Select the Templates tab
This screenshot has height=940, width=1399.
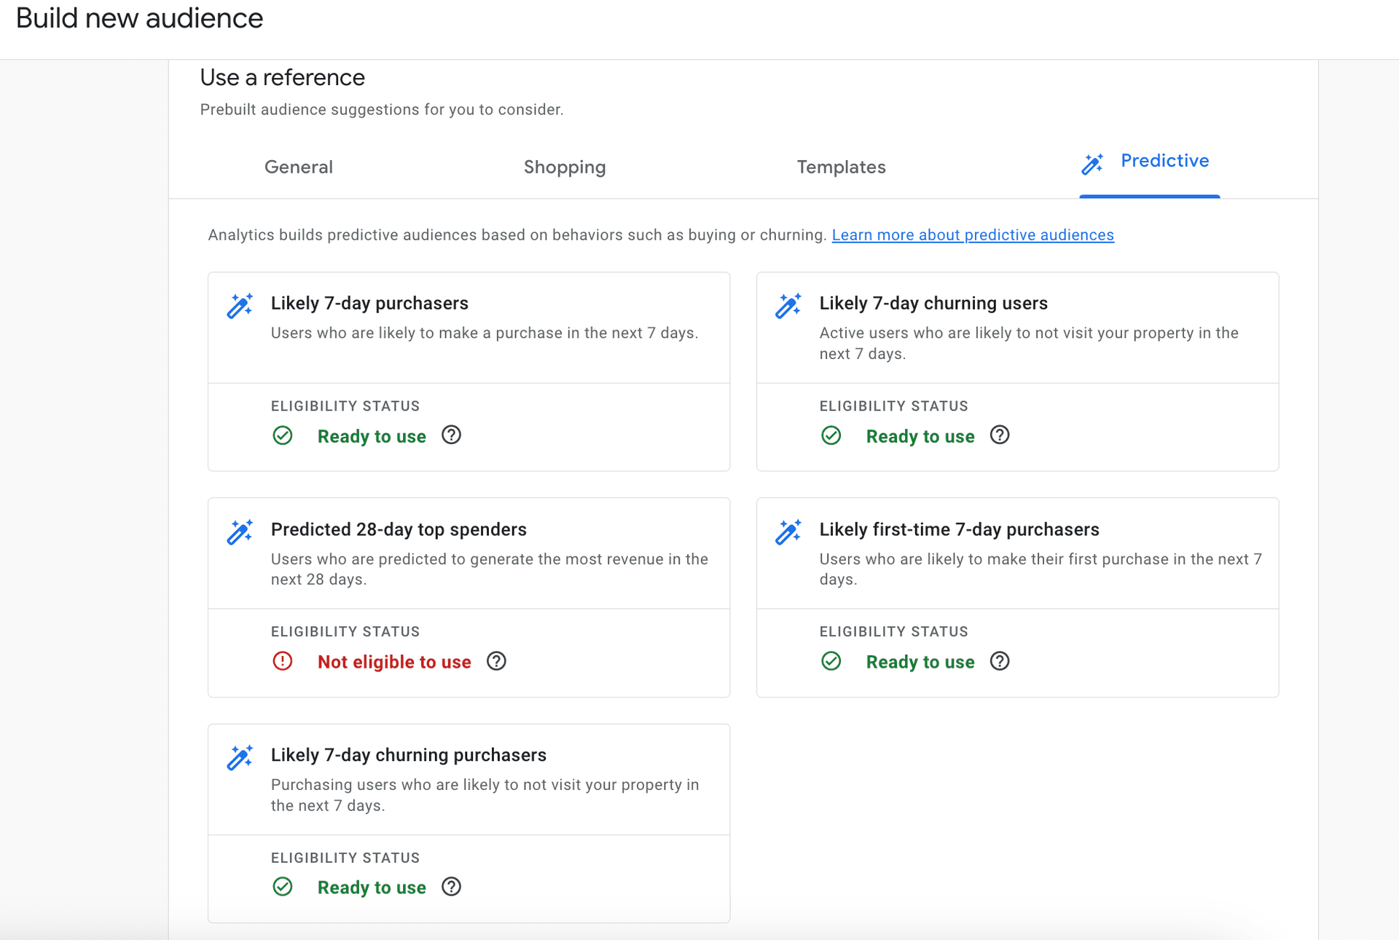coord(841,167)
